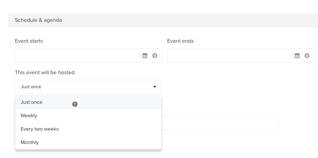Click the caret arrow on the hosted dropdown
Image resolution: width=318 pixels, height=158 pixels.
[155, 87]
